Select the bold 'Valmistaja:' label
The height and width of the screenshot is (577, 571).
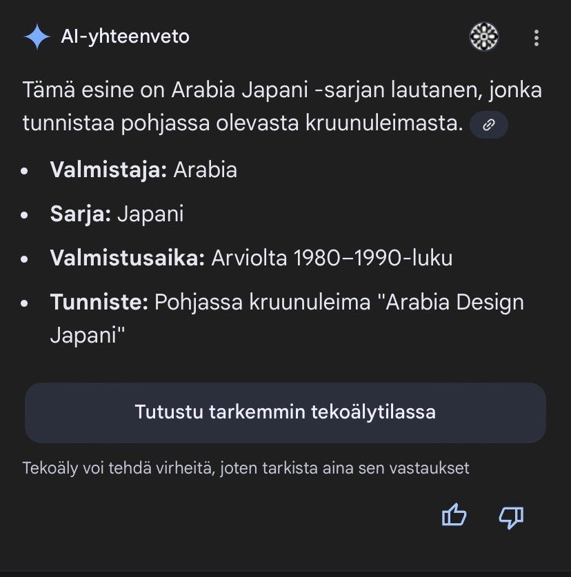(108, 170)
